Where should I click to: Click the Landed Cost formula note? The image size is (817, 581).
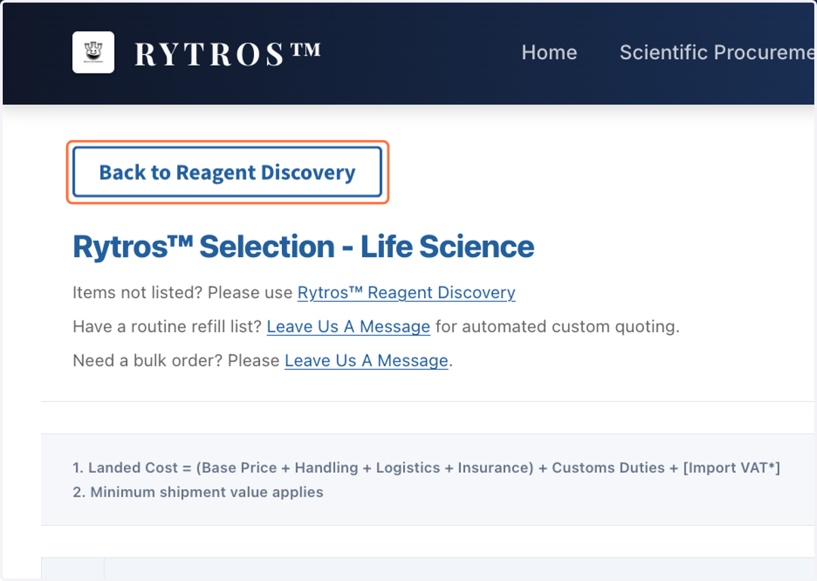click(426, 468)
